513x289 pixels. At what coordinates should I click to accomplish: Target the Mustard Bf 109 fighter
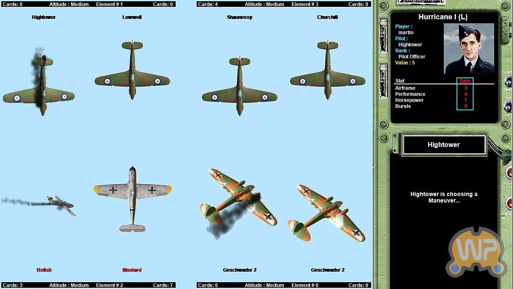click(132, 197)
